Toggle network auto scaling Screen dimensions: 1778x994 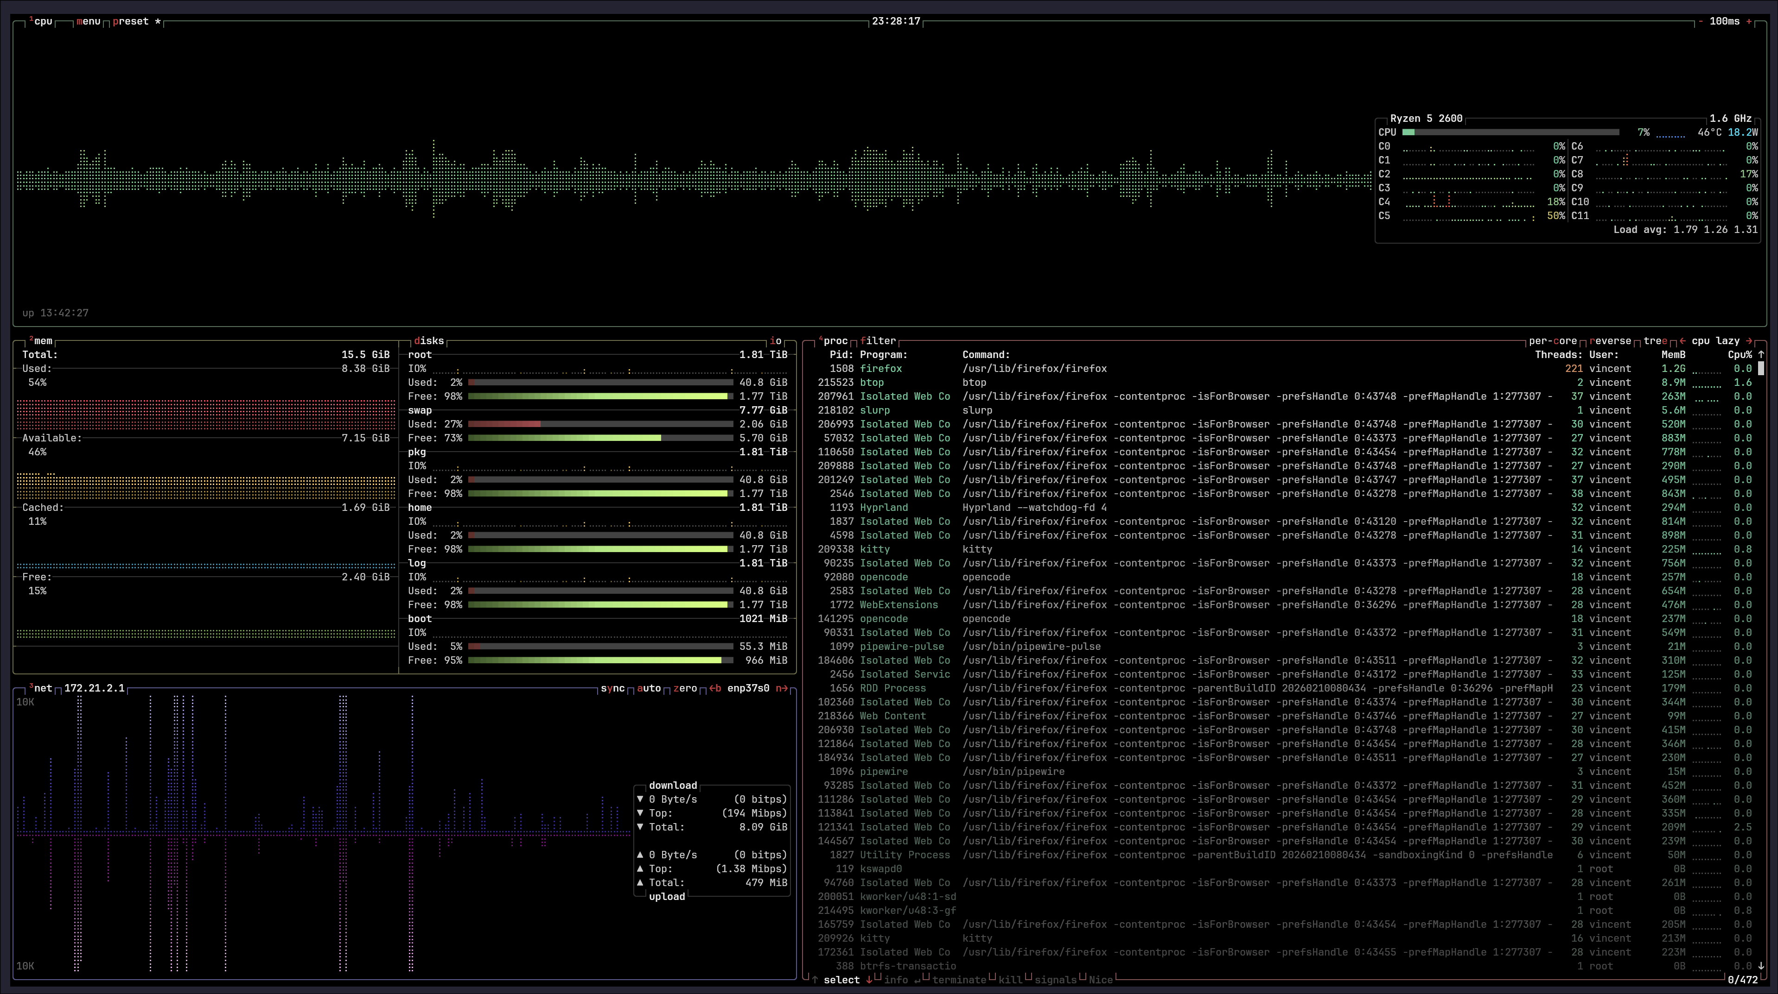[x=649, y=688]
